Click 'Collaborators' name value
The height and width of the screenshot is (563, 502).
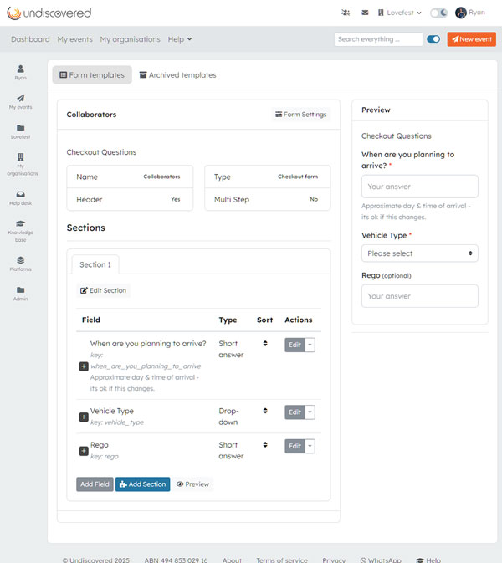click(x=161, y=177)
